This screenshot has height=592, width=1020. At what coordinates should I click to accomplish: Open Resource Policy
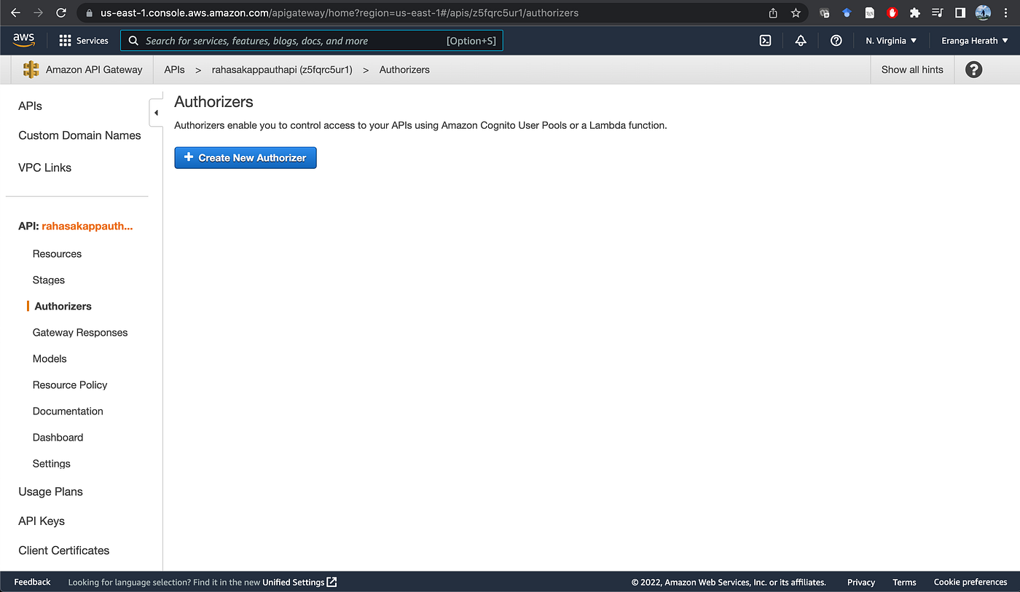[x=70, y=385]
